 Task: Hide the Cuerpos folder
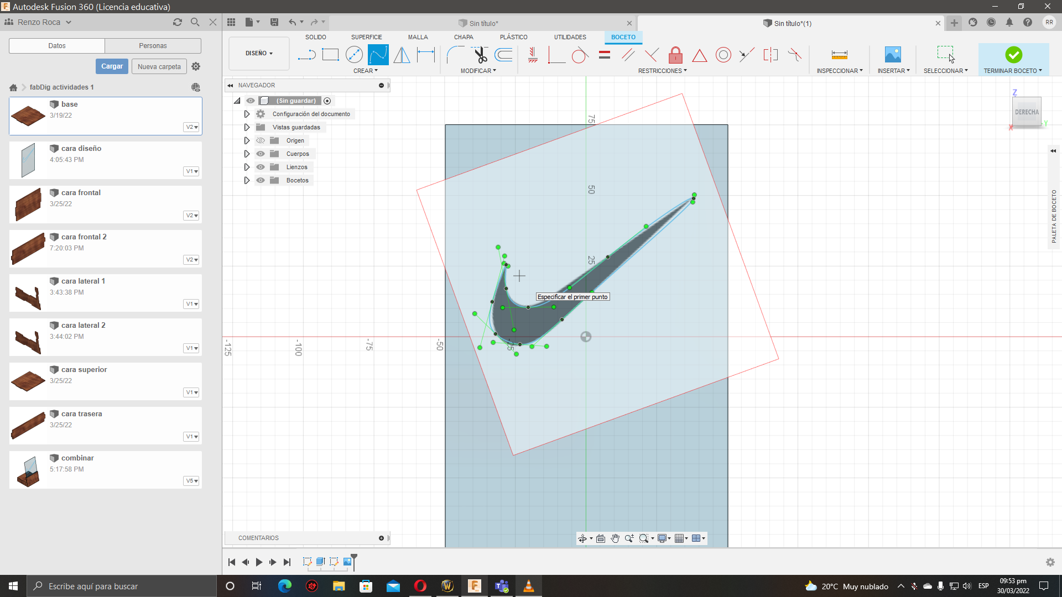pos(261,154)
